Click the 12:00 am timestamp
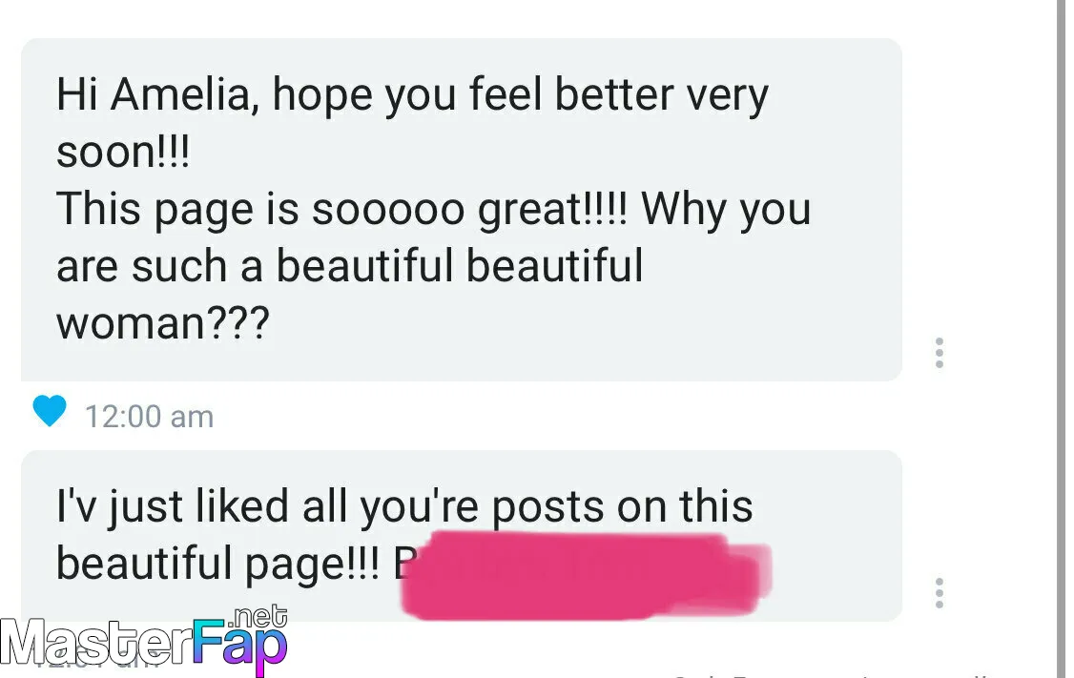Image resolution: width=1074 pixels, height=678 pixels. (x=150, y=417)
